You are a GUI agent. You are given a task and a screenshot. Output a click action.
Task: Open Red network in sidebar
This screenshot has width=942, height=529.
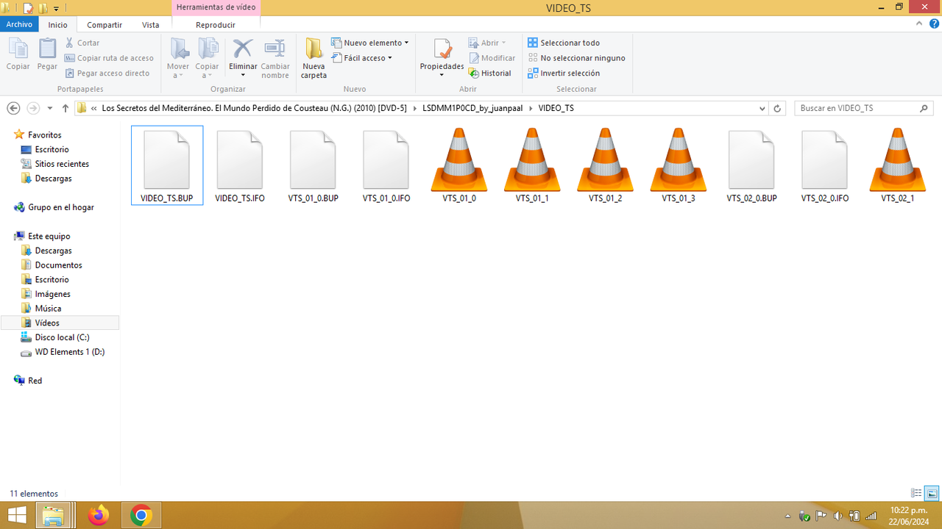click(35, 381)
